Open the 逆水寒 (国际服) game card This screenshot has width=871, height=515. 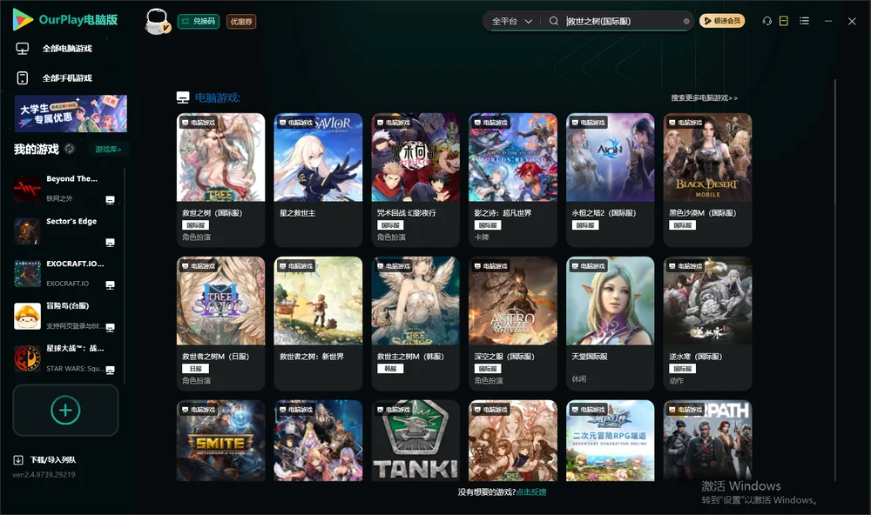707,324
